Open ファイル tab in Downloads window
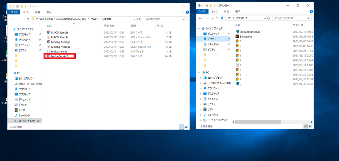This screenshot has width=339, height=161. coord(202,12)
